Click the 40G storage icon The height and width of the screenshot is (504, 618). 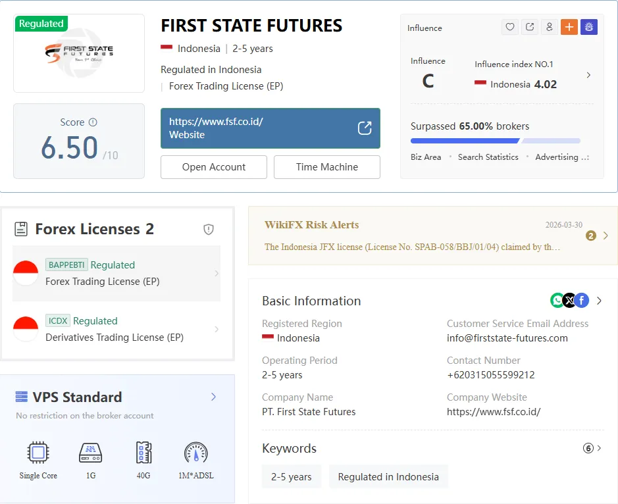coord(143,453)
